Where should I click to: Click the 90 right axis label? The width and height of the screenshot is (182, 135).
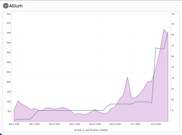(x=173, y=24)
